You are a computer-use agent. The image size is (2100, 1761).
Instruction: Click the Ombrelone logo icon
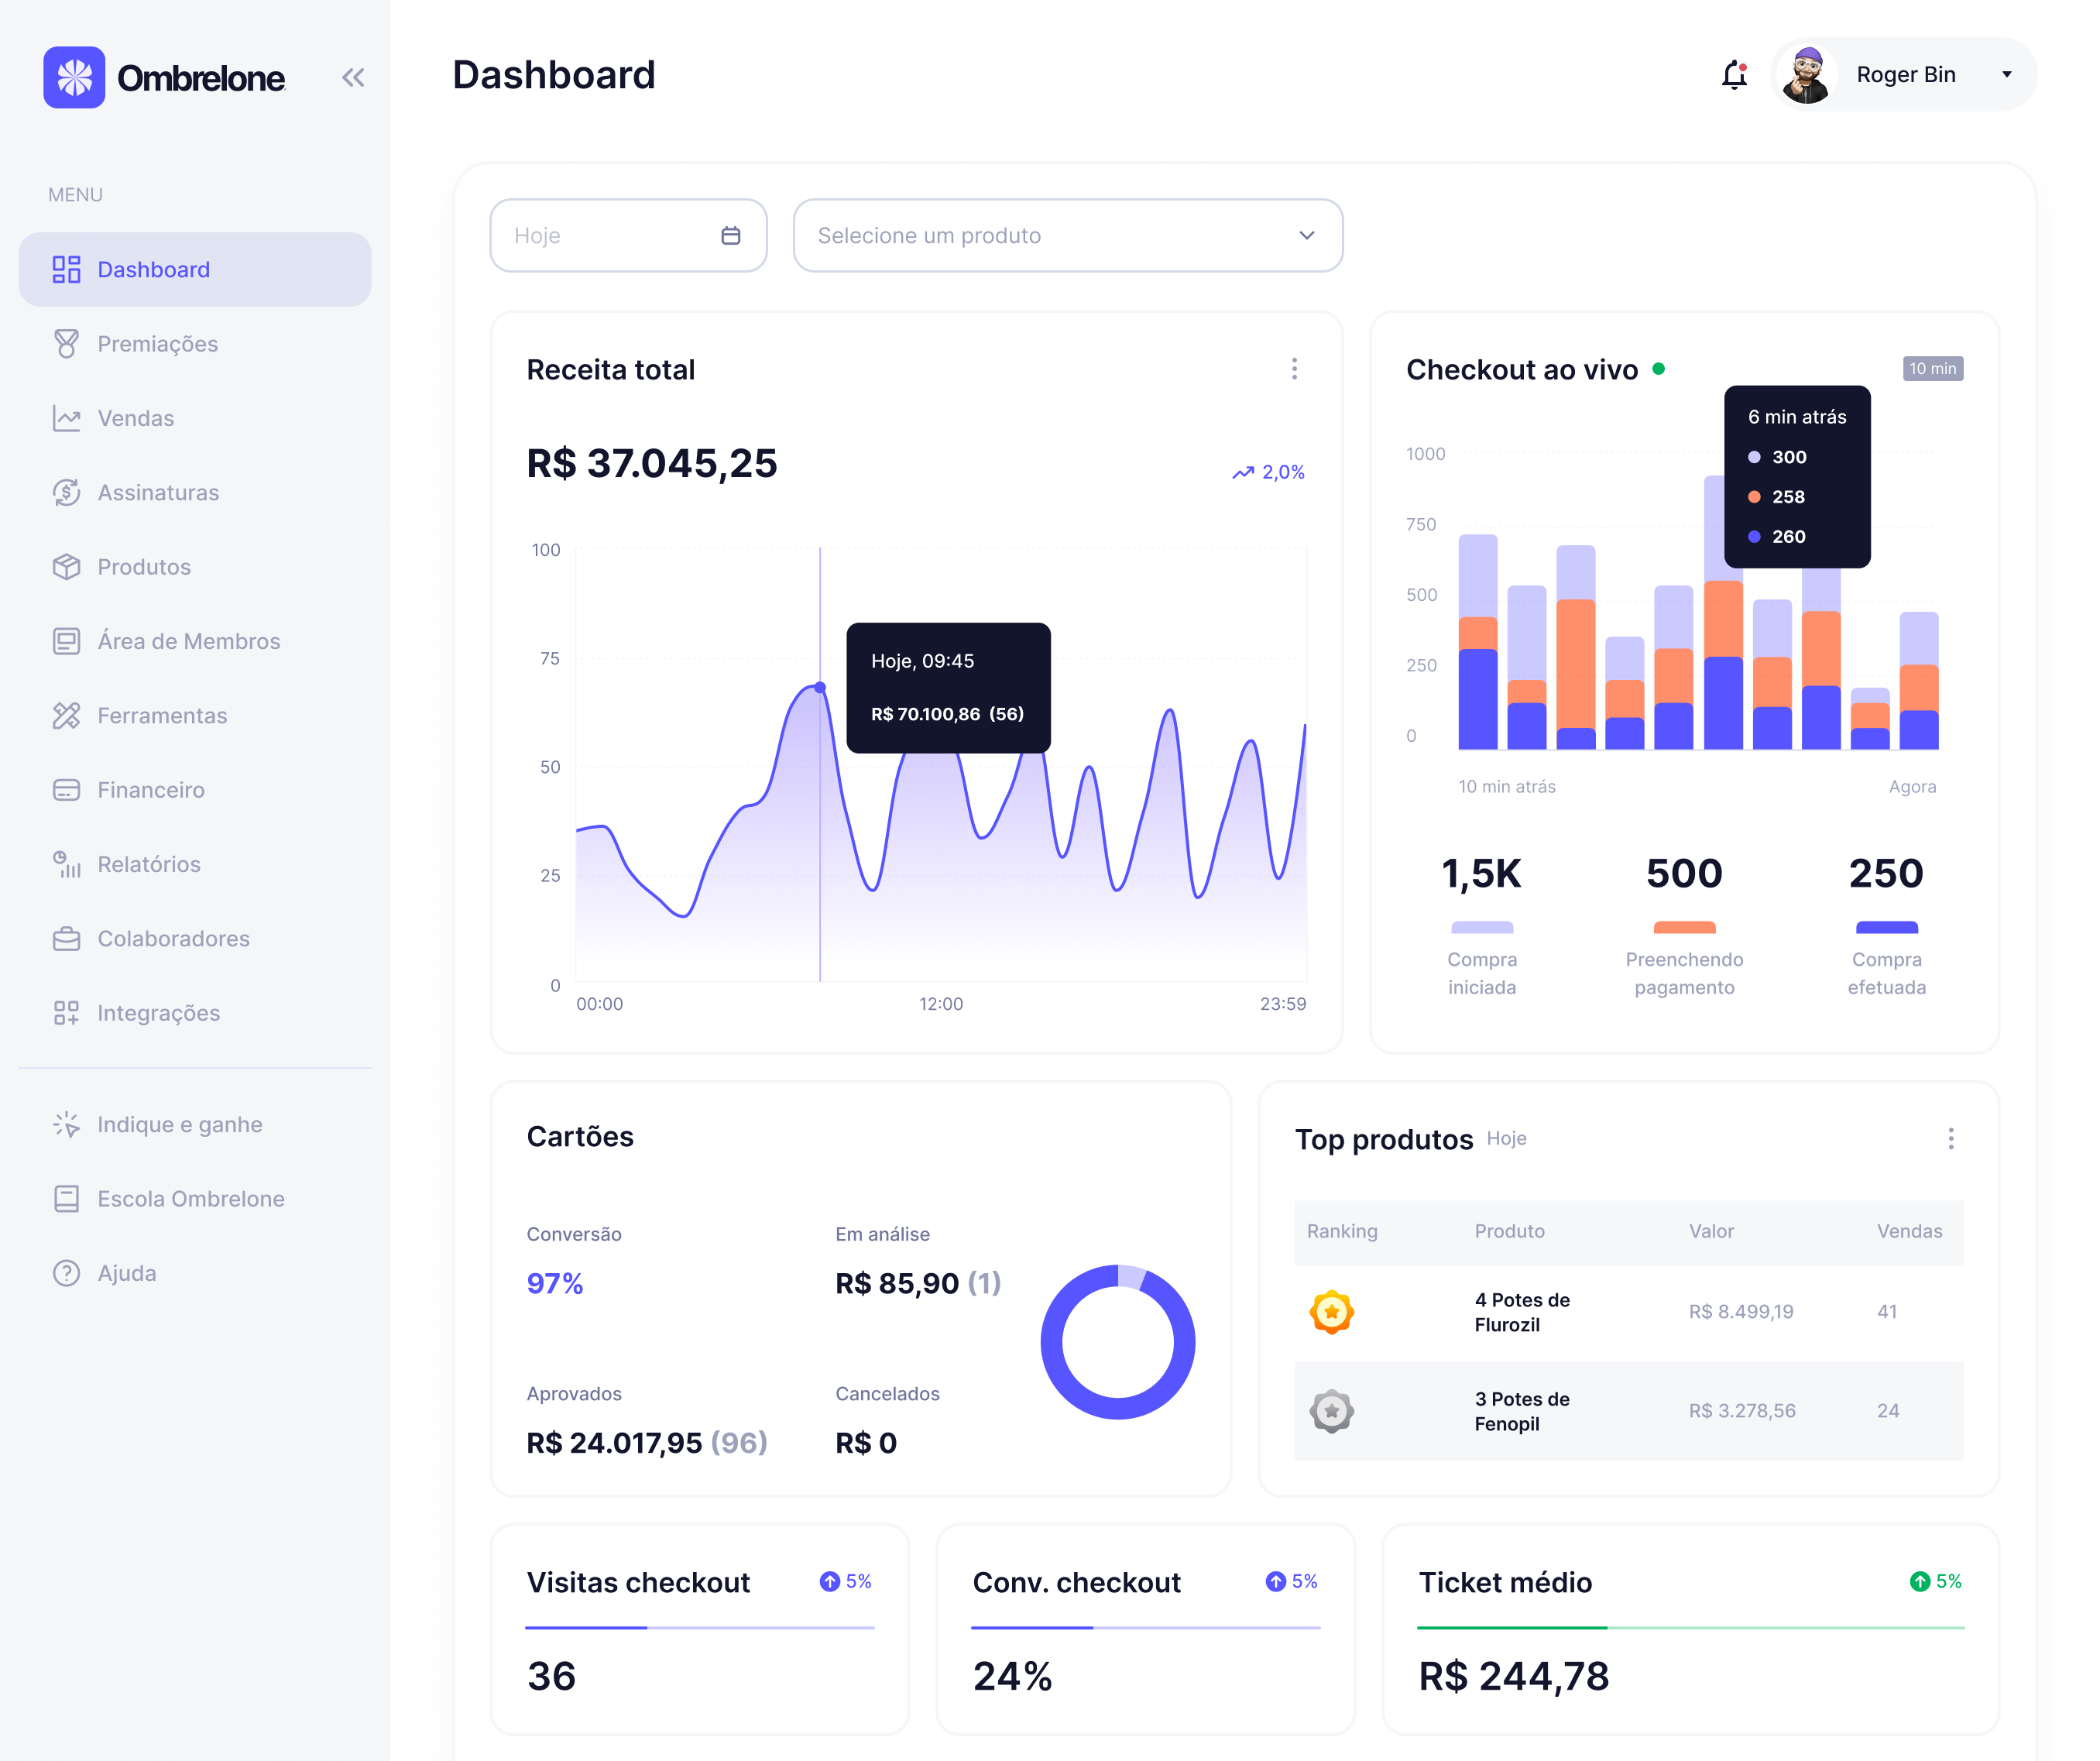coord(74,77)
